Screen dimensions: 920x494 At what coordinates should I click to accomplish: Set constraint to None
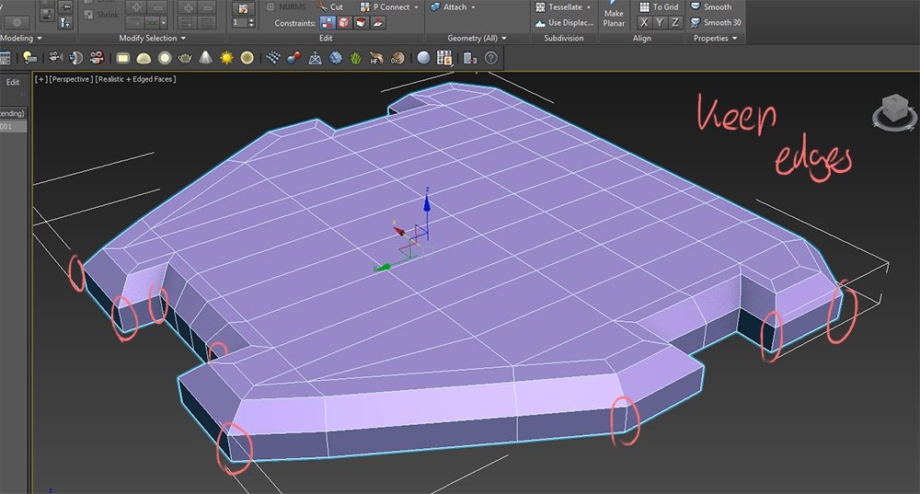point(328,23)
